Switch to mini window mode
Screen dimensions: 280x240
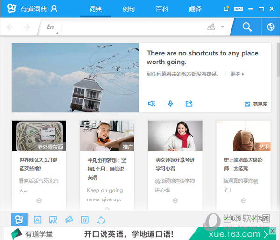(238, 8)
